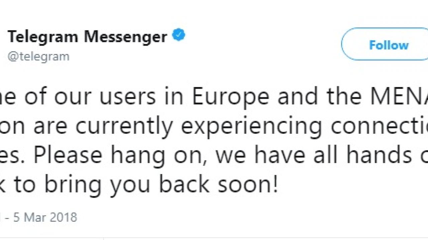
Task: Click the blue verified badge icon
Action: 179,35
